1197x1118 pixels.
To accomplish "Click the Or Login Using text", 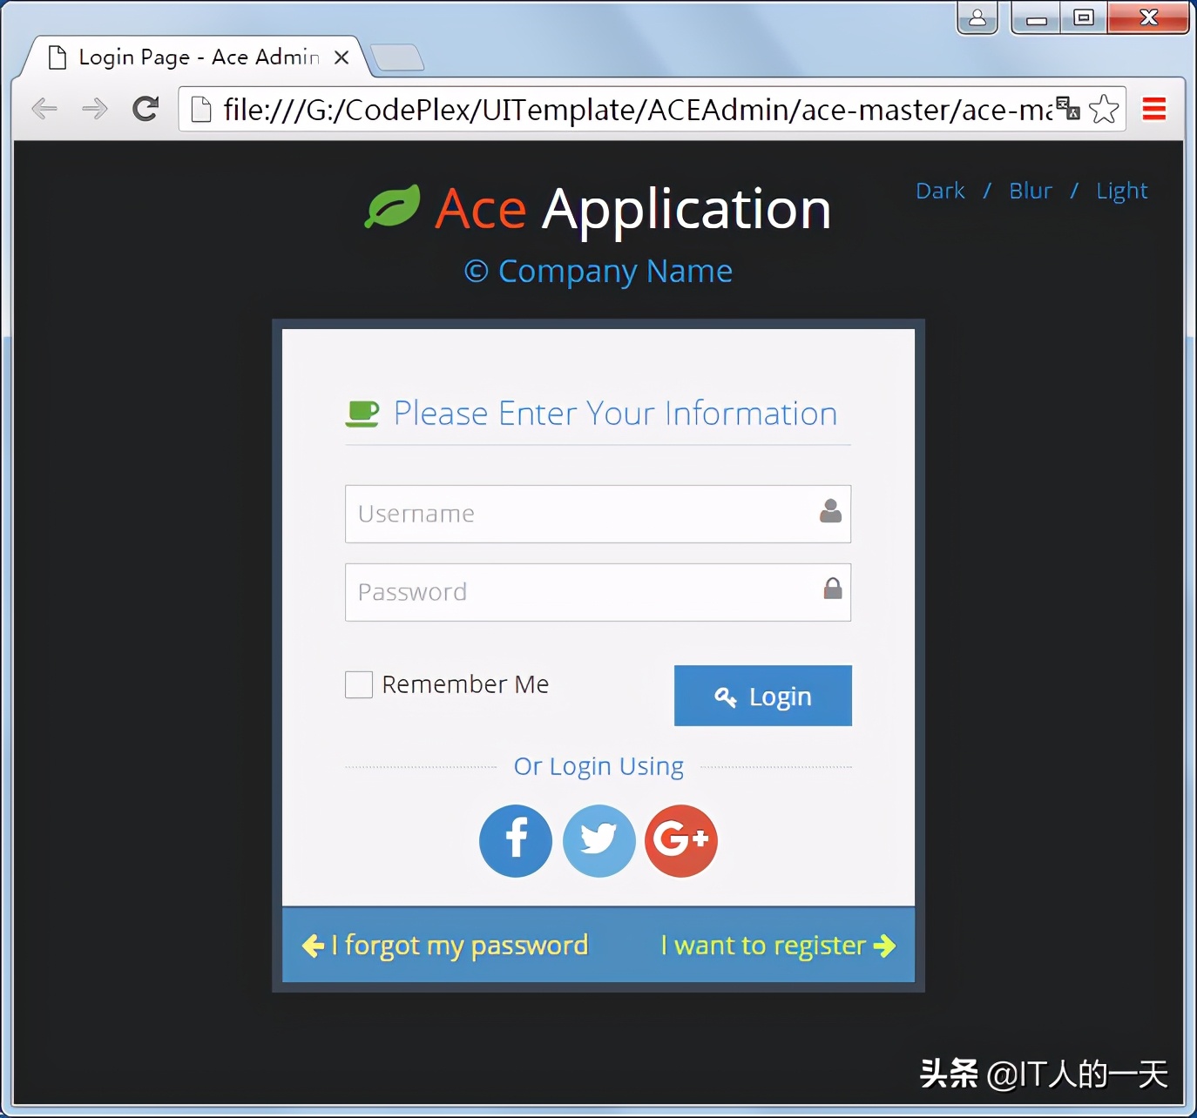I will (x=598, y=767).
